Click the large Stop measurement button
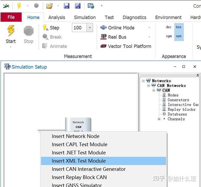Image resolution: width=201 pixels, height=187 pixels. click(x=29, y=34)
